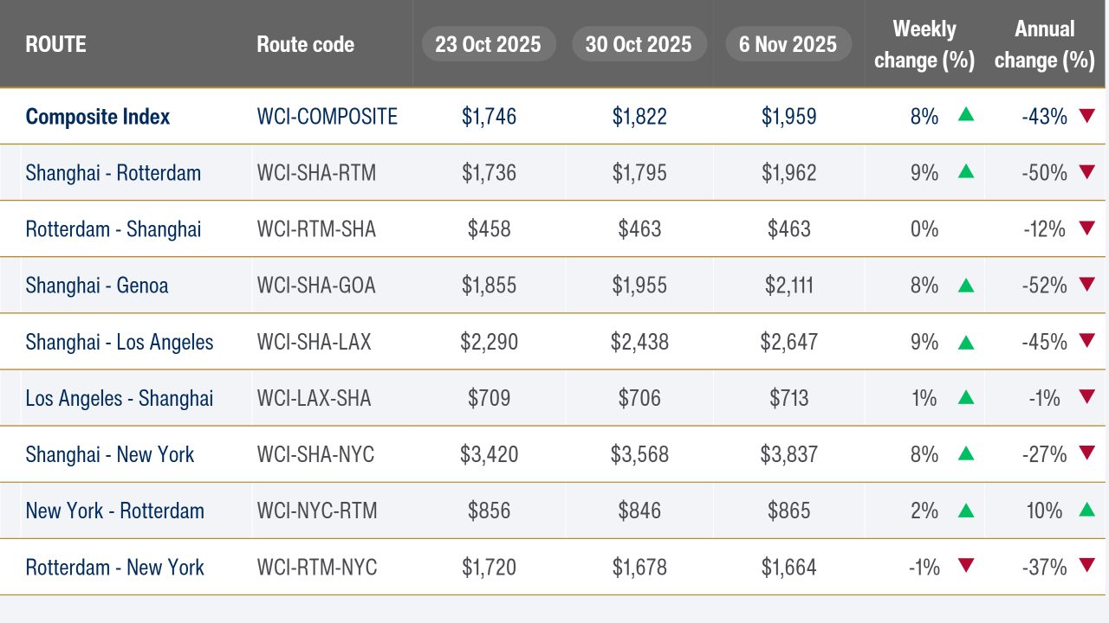Click the Route code column header
1109x623 pixels.
pos(306,44)
